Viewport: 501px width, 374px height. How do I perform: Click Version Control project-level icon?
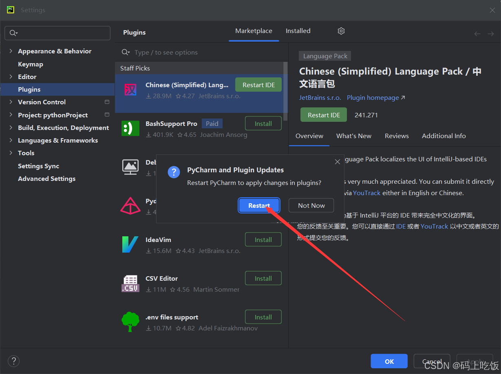(x=107, y=102)
